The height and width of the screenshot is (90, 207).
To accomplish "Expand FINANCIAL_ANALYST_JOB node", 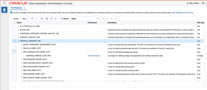I will point(19,37).
